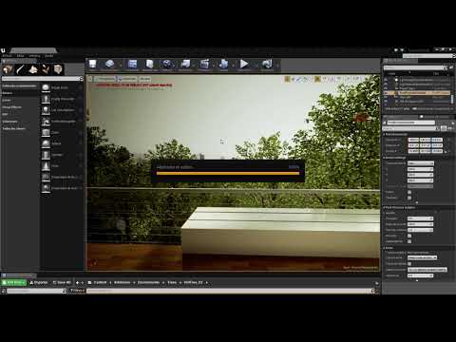Image resolution: width=456 pixels, height=342 pixels.
Task: Click the Location X value field in Details
Action: tap(413, 140)
